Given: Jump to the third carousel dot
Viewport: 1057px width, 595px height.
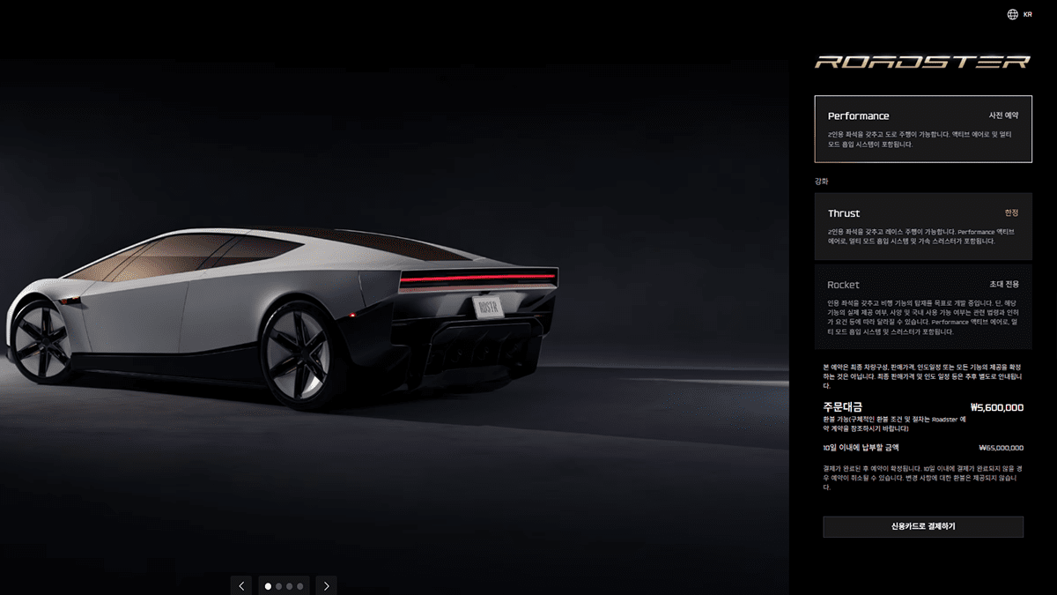Looking at the screenshot, I should pyautogui.click(x=290, y=585).
